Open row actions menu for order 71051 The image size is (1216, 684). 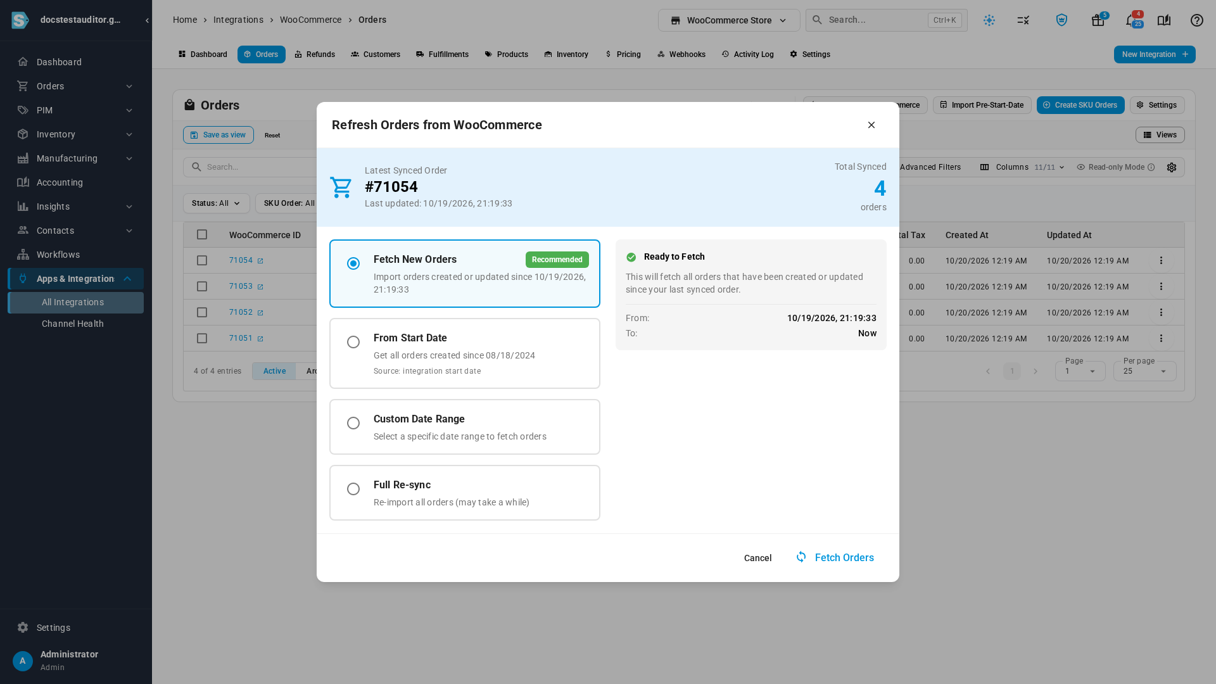pyautogui.click(x=1161, y=338)
